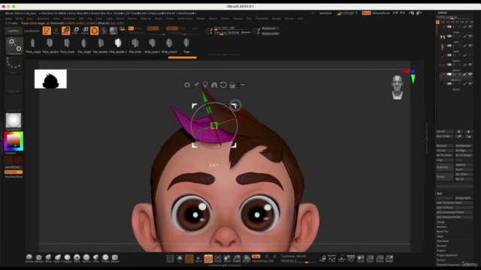481x270 pixels.
Task: Open the Render menu
Action: coord(201,19)
